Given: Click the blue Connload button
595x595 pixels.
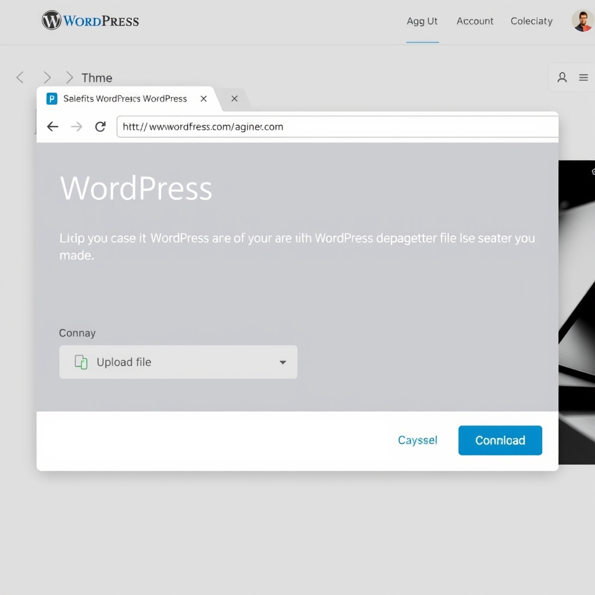Looking at the screenshot, I should coord(500,440).
